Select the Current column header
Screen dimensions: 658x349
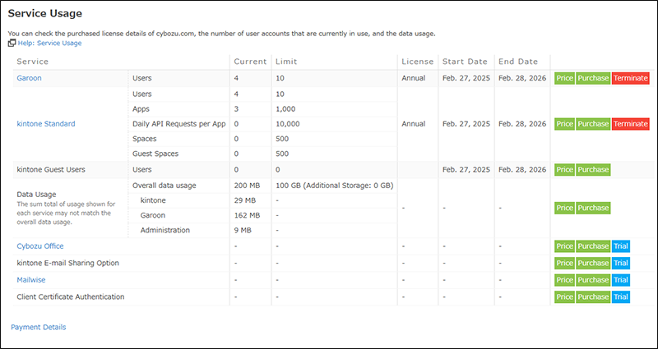(x=250, y=62)
